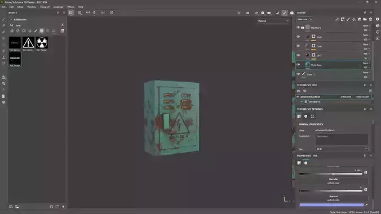
Task: Switch to second Texture Set Settings tab
Action: (x=305, y=117)
